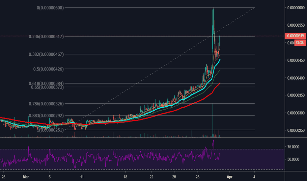Click the current price tag 0.00000519

295,36
